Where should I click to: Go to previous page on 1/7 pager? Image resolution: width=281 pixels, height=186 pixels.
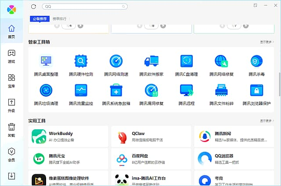click(x=223, y=26)
